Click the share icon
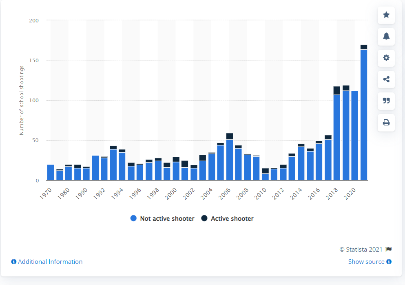This screenshot has width=405, height=285. click(386, 79)
